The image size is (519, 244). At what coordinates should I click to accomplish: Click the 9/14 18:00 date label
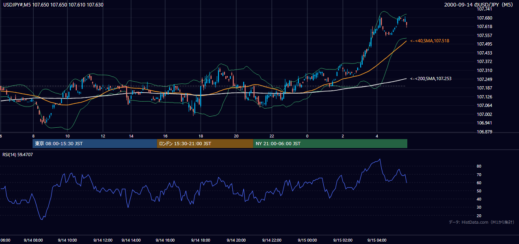pyautogui.click(x=201, y=240)
